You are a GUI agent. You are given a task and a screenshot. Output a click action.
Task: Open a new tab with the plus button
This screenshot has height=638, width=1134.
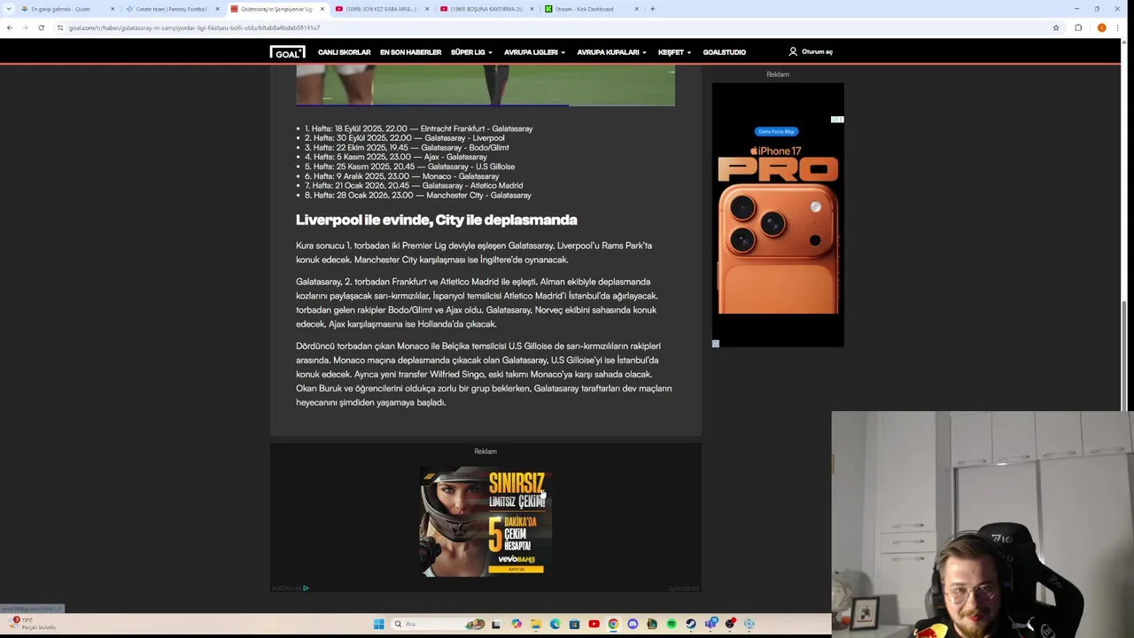click(652, 9)
